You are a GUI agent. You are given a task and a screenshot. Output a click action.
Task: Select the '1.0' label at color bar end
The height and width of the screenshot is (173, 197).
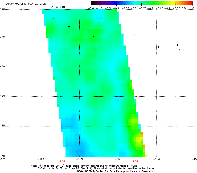tap(192, 9)
